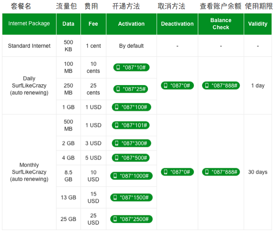Click the Chinese label 开通方法 above Activation
This screenshot has width=276, height=232.
(x=126, y=6)
